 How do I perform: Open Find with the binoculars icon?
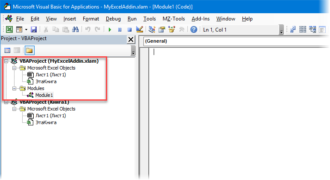pos(75,29)
